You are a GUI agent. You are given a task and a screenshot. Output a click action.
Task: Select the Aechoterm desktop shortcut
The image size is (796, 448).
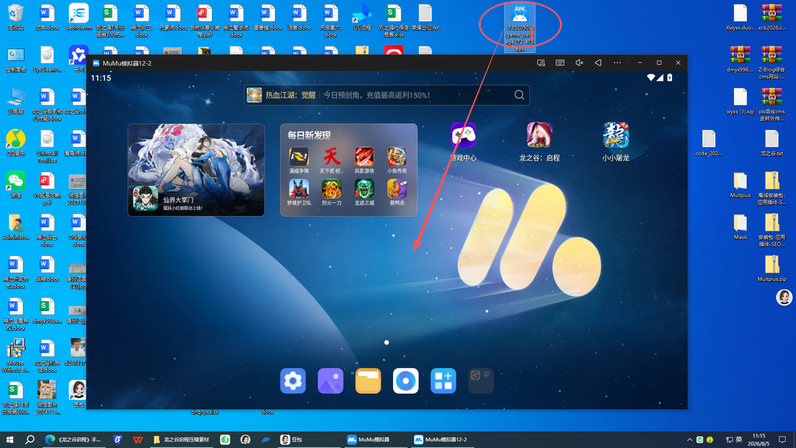click(x=78, y=17)
